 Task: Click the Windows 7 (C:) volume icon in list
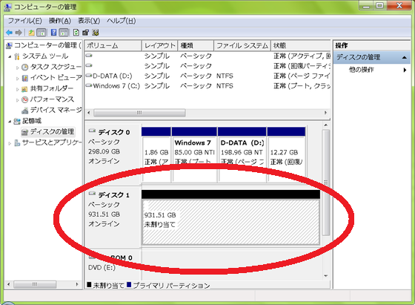tap(89, 85)
